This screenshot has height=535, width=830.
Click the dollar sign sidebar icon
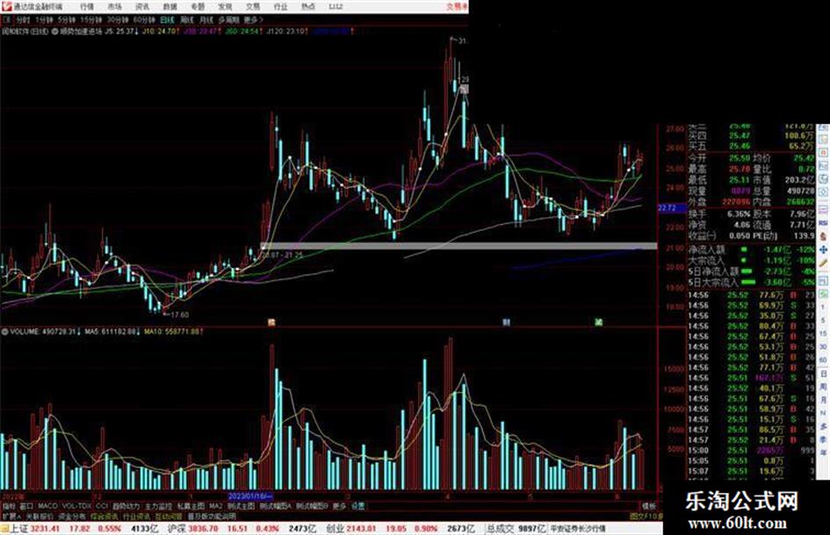(824, 235)
